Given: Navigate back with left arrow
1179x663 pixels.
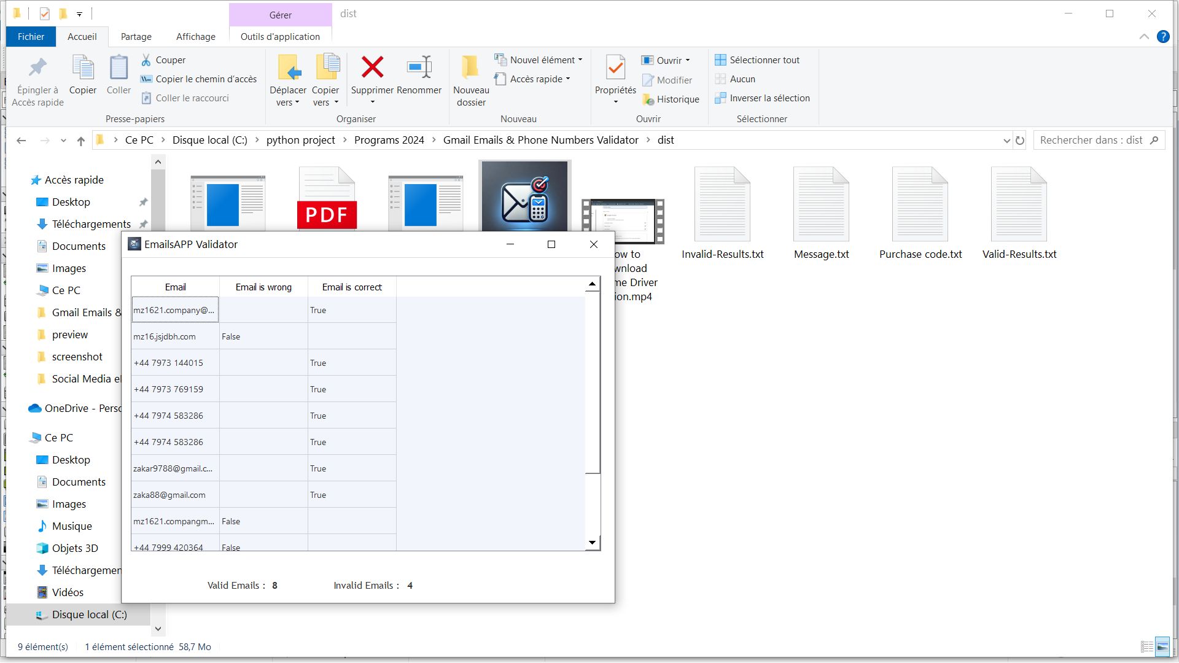Looking at the screenshot, I should tap(21, 141).
